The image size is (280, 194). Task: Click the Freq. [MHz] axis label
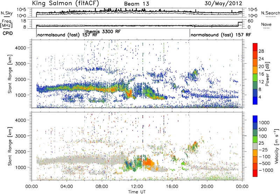[x=7, y=23]
